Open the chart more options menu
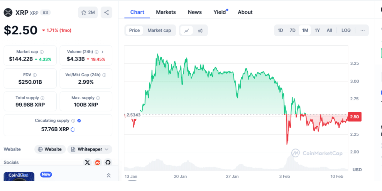Image resolution: width=382 pixels, height=191 pixels. (363, 30)
